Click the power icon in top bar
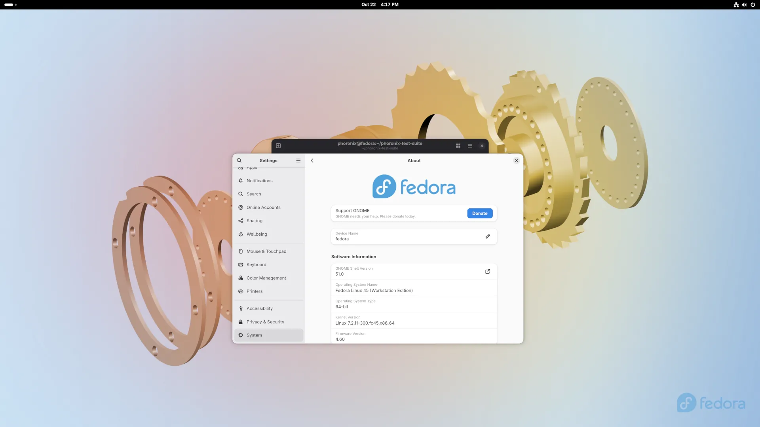The image size is (760, 427). click(753, 5)
